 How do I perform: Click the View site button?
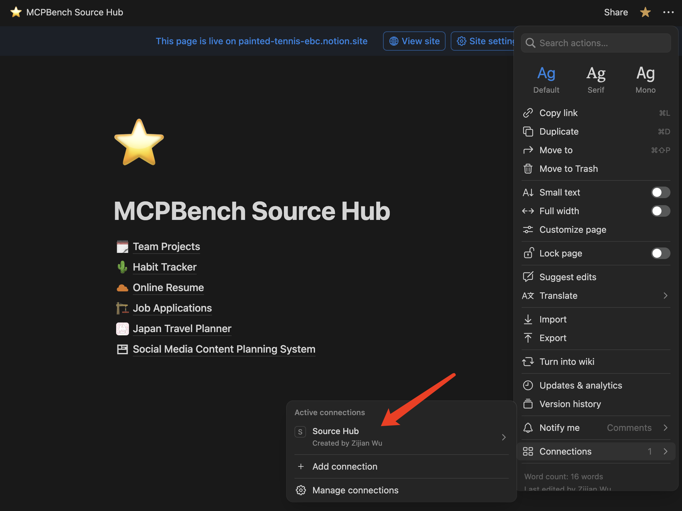point(414,41)
